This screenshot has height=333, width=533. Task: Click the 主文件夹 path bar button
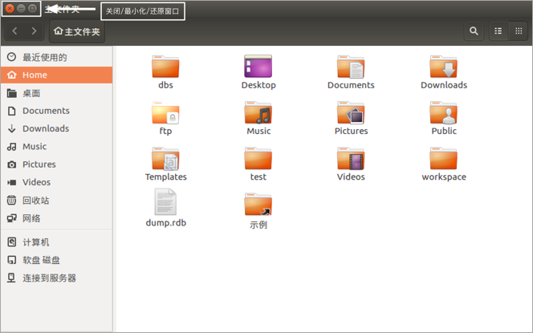pos(77,32)
